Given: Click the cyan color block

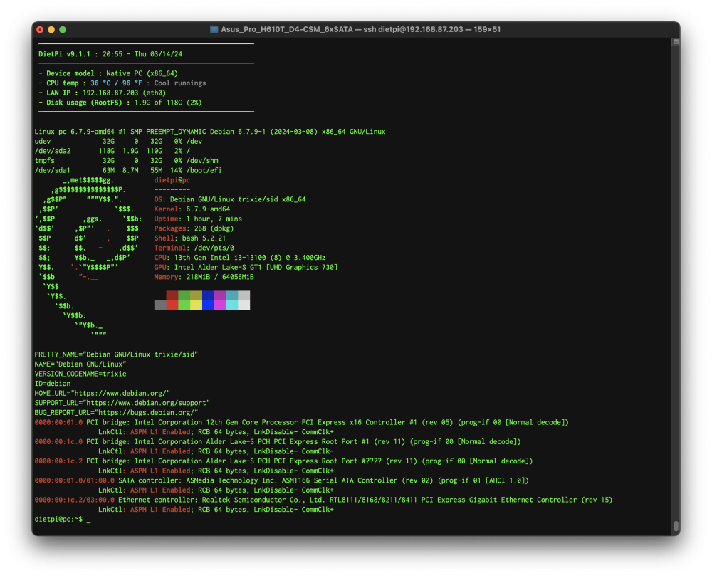Looking at the screenshot, I should click(231, 305).
